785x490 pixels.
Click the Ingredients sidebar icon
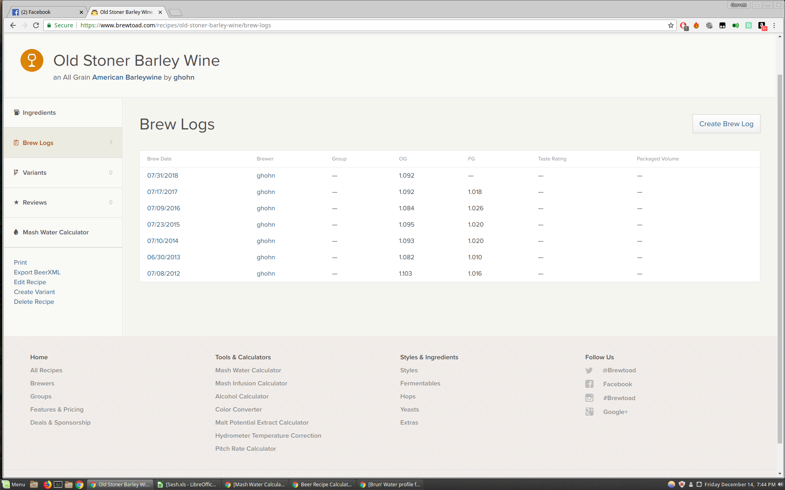pyautogui.click(x=16, y=112)
